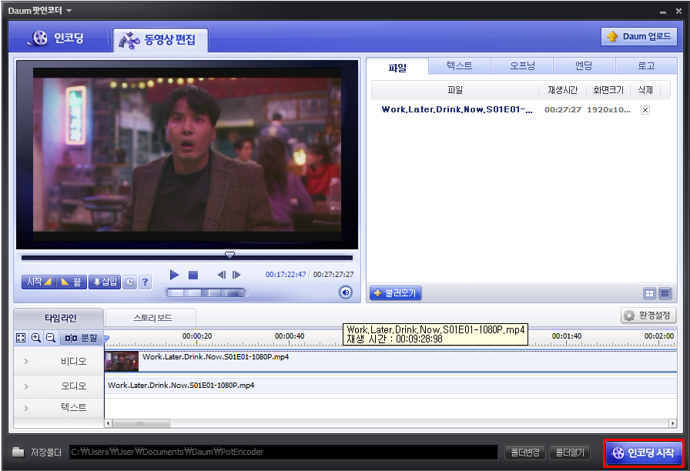Sort by 재생시간 column header

(x=562, y=90)
